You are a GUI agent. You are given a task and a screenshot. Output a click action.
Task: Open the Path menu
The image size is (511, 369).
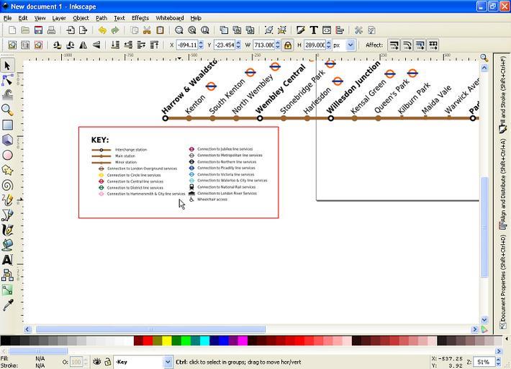tap(101, 18)
